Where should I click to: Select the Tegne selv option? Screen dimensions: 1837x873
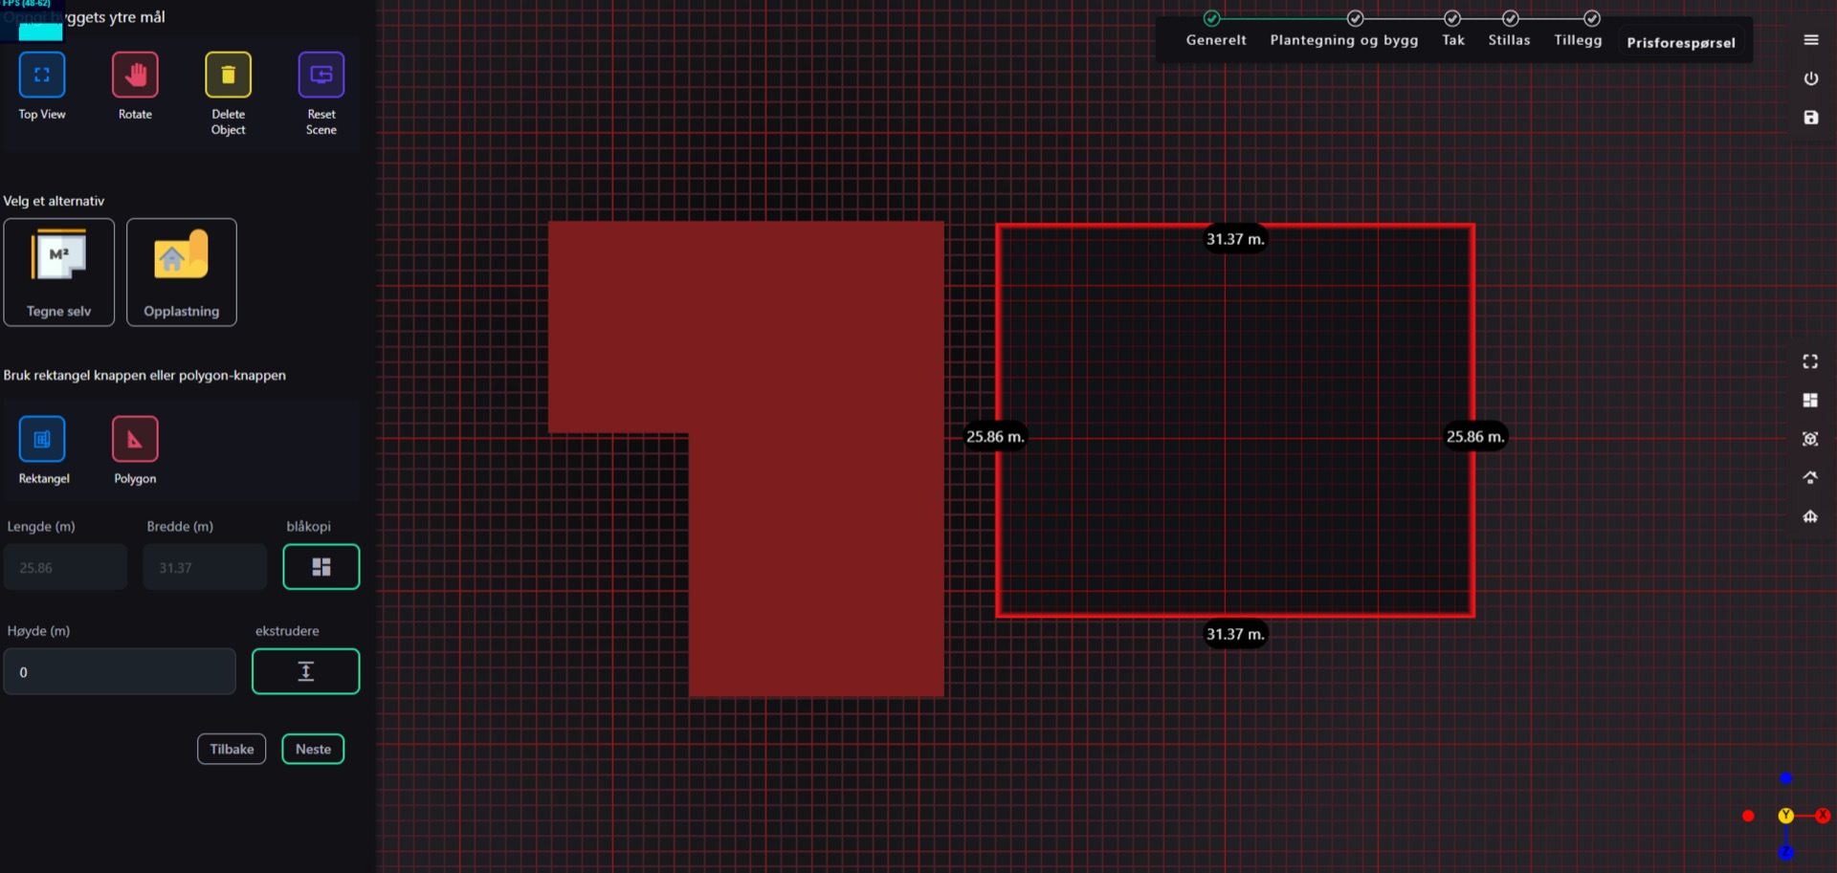(59, 273)
